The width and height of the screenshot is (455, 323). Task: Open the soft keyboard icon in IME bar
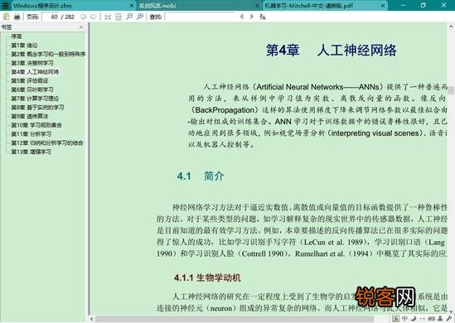(x=431, y=318)
